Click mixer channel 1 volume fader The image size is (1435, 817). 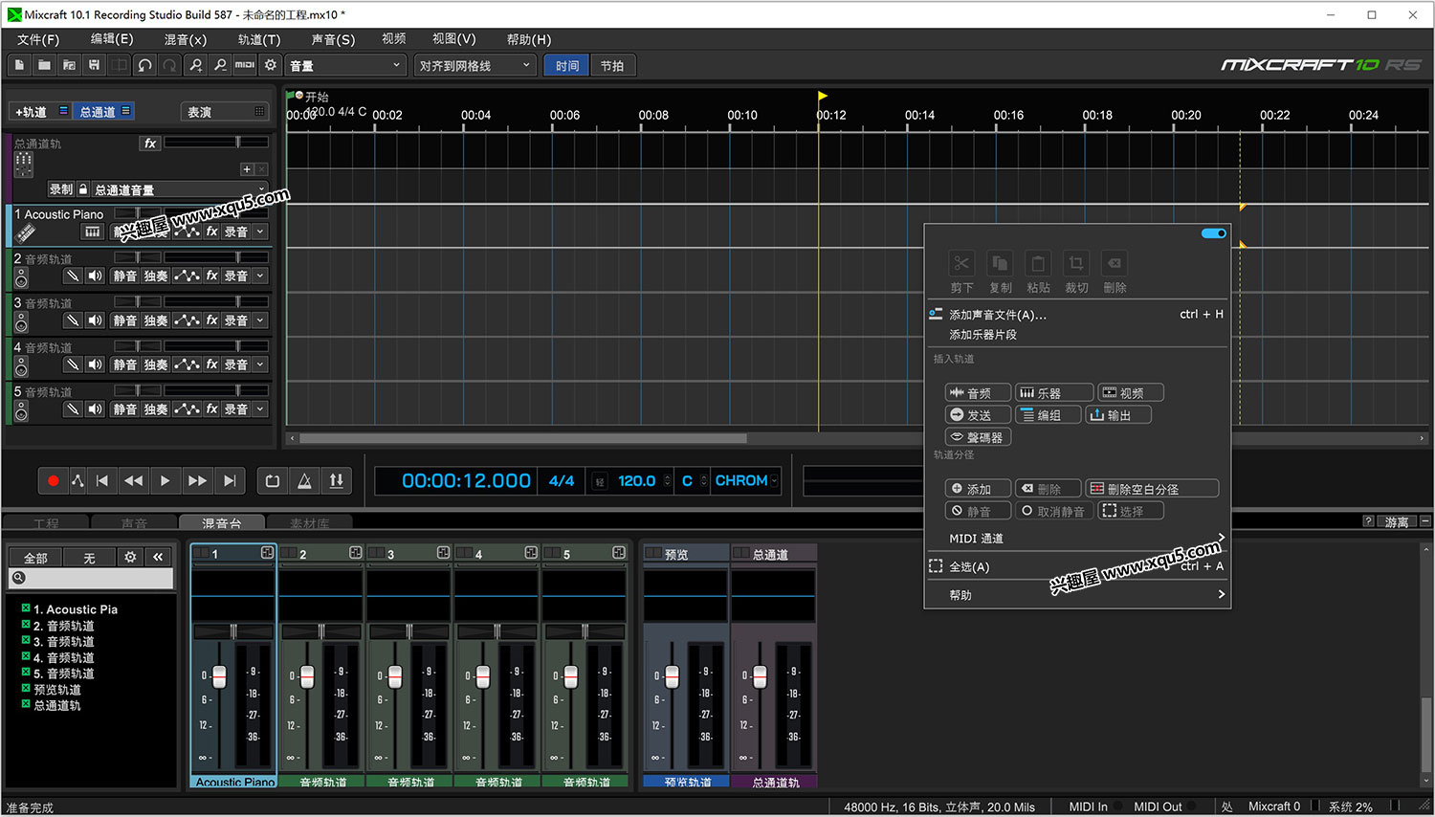click(219, 676)
